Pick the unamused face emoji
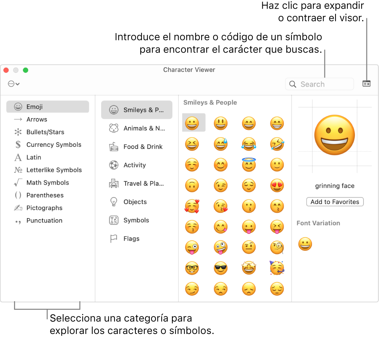This screenshot has width=379, height=339. click(x=221, y=289)
